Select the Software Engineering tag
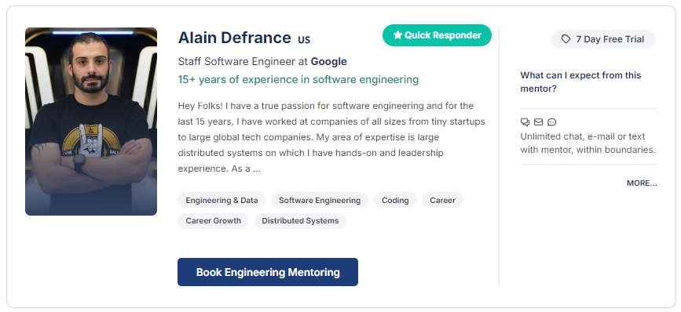This screenshot has height=312, width=681. tap(320, 200)
